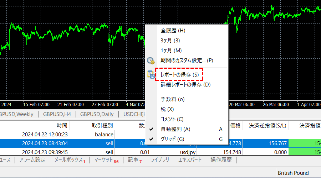Click 15 Feb 07:00 on time axis

click(36, 104)
